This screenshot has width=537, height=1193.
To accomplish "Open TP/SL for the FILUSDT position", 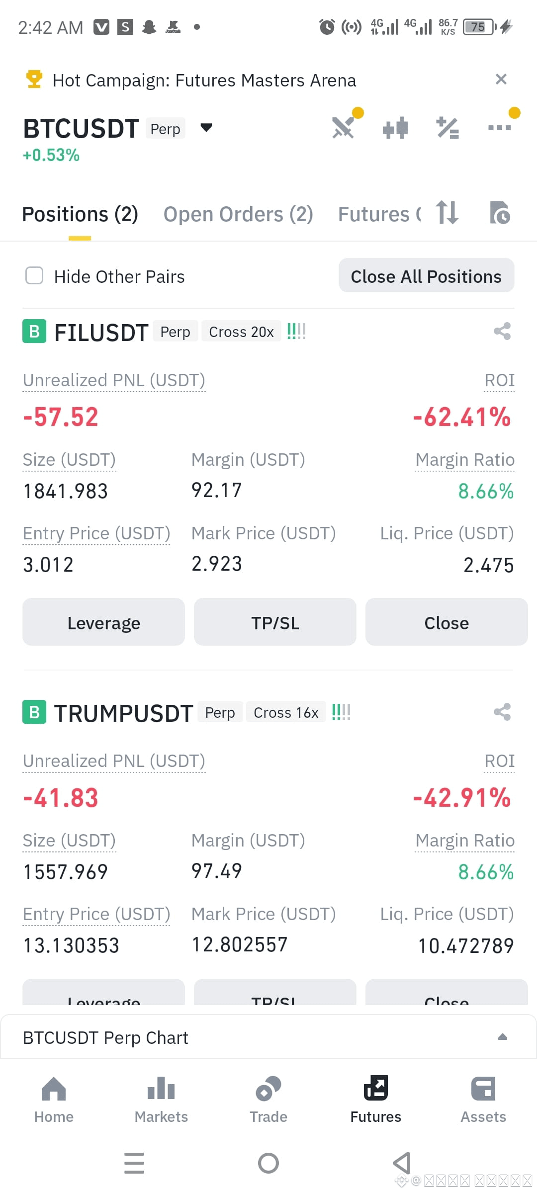I will click(x=275, y=622).
